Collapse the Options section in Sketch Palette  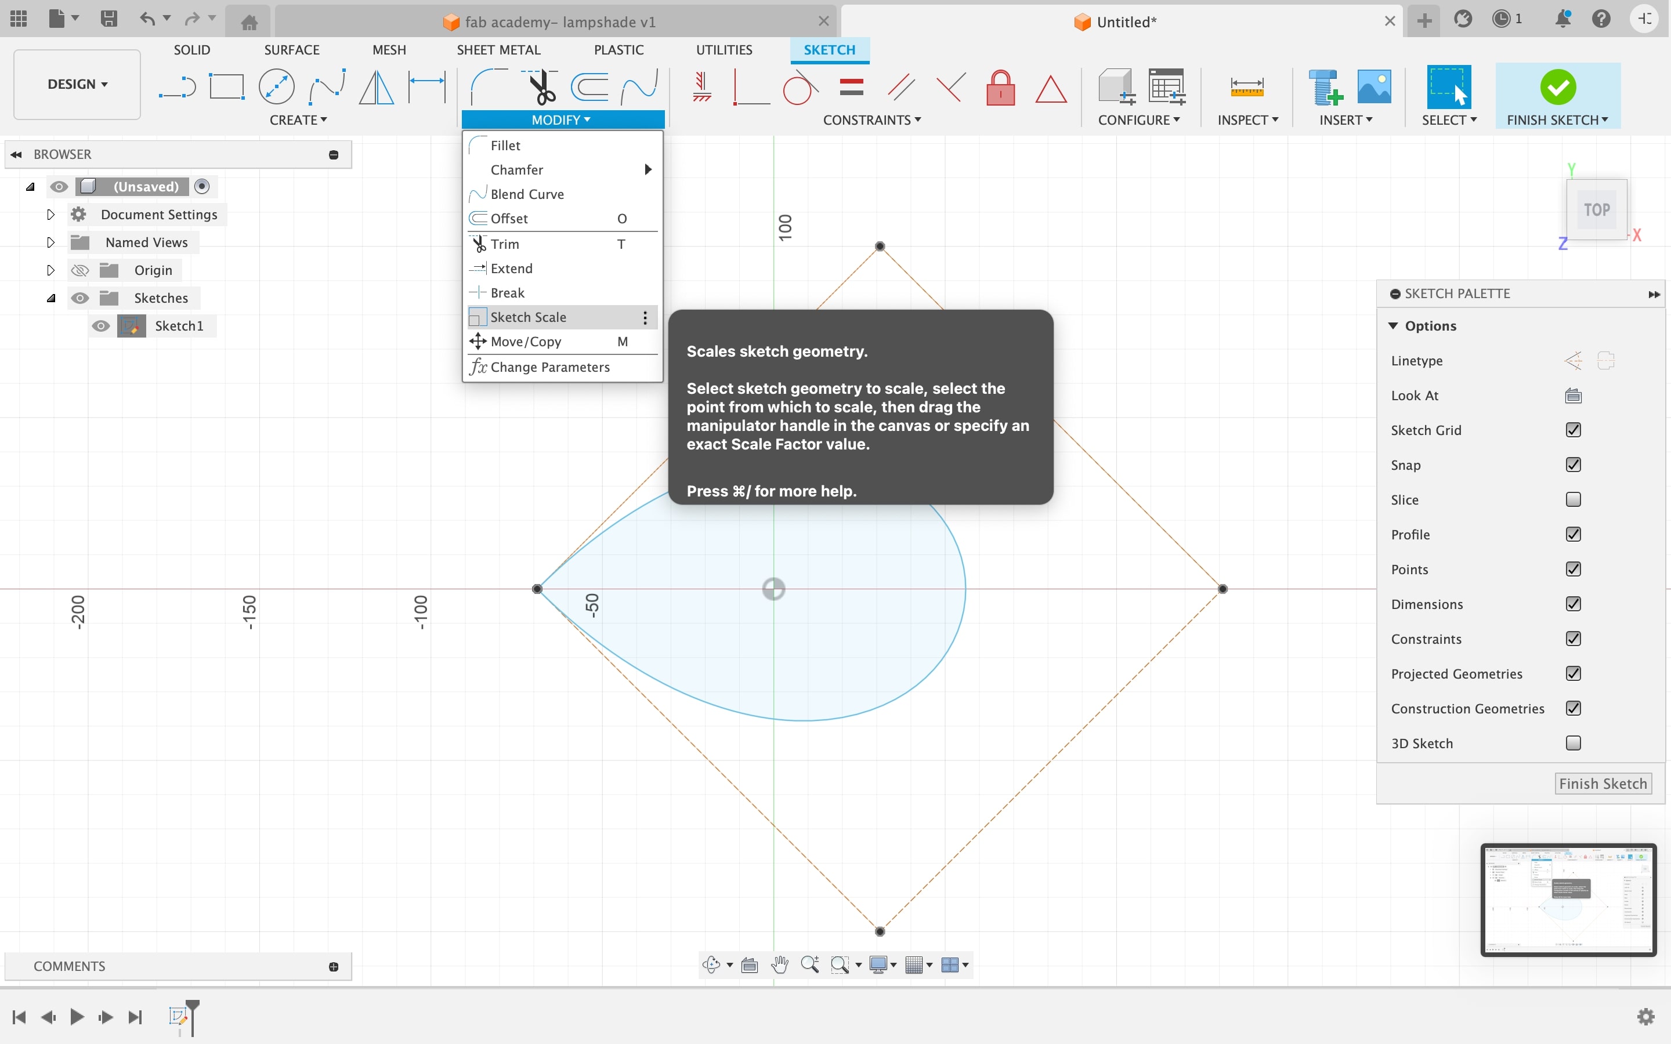click(1392, 326)
